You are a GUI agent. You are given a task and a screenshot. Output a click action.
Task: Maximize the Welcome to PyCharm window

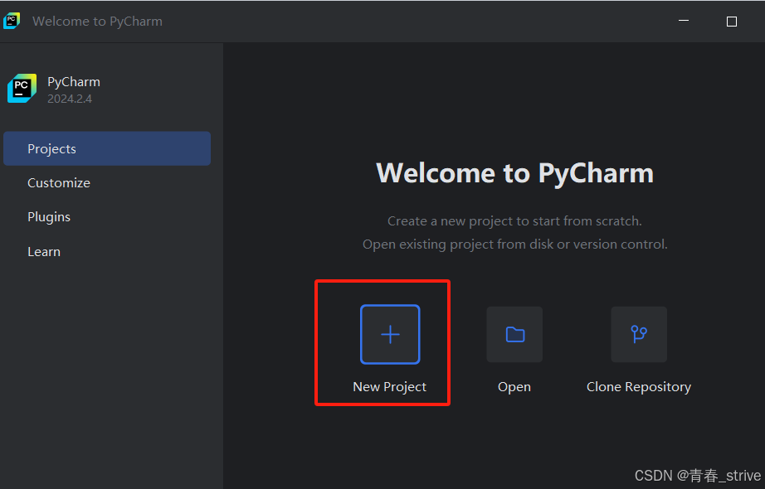[731, 22]
